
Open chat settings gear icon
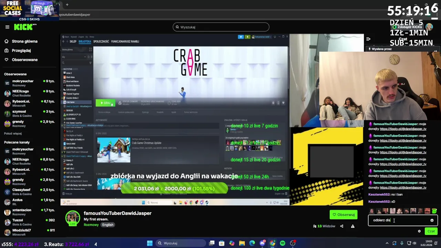pyautogui.click(x=419, y=231)
